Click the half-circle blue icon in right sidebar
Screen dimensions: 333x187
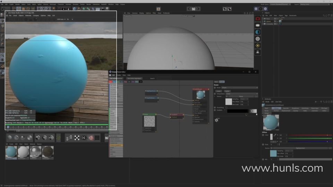(258, 32)
